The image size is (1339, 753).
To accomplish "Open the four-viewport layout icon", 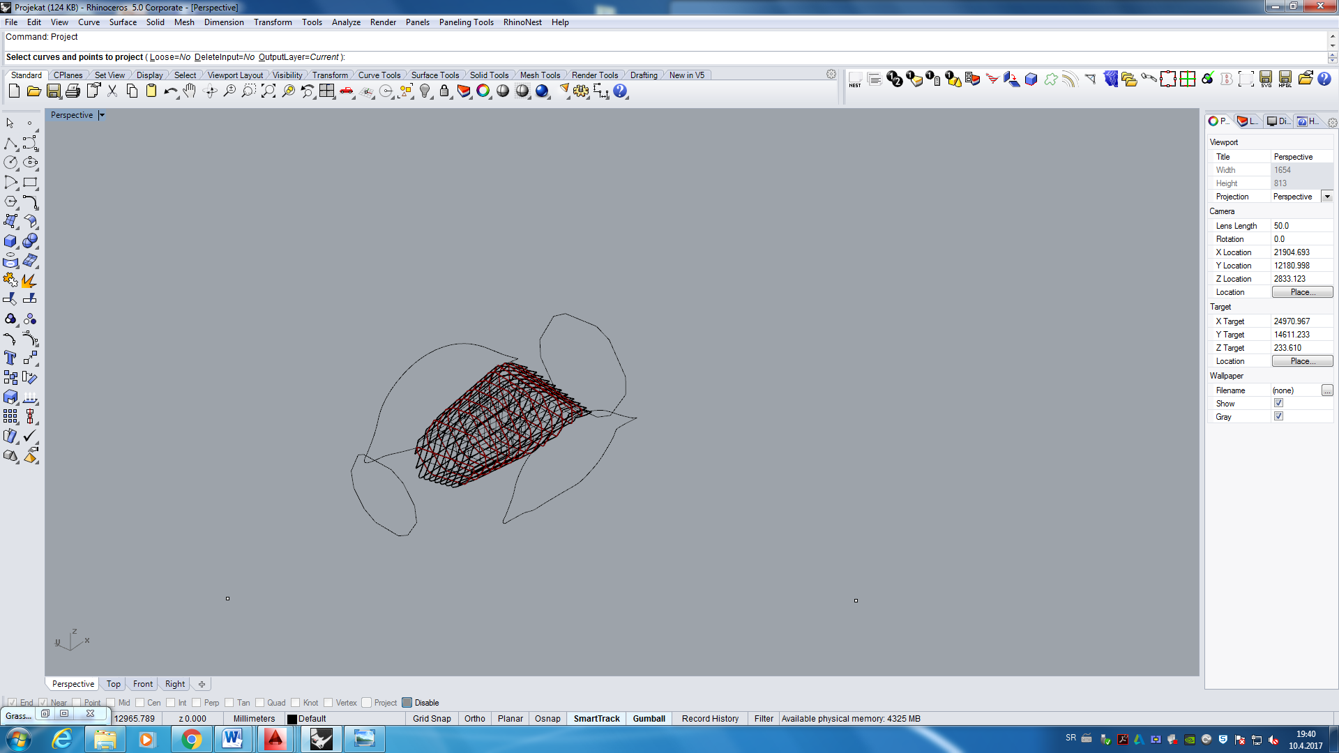I will pyautogui.click(x=326, y=91).
